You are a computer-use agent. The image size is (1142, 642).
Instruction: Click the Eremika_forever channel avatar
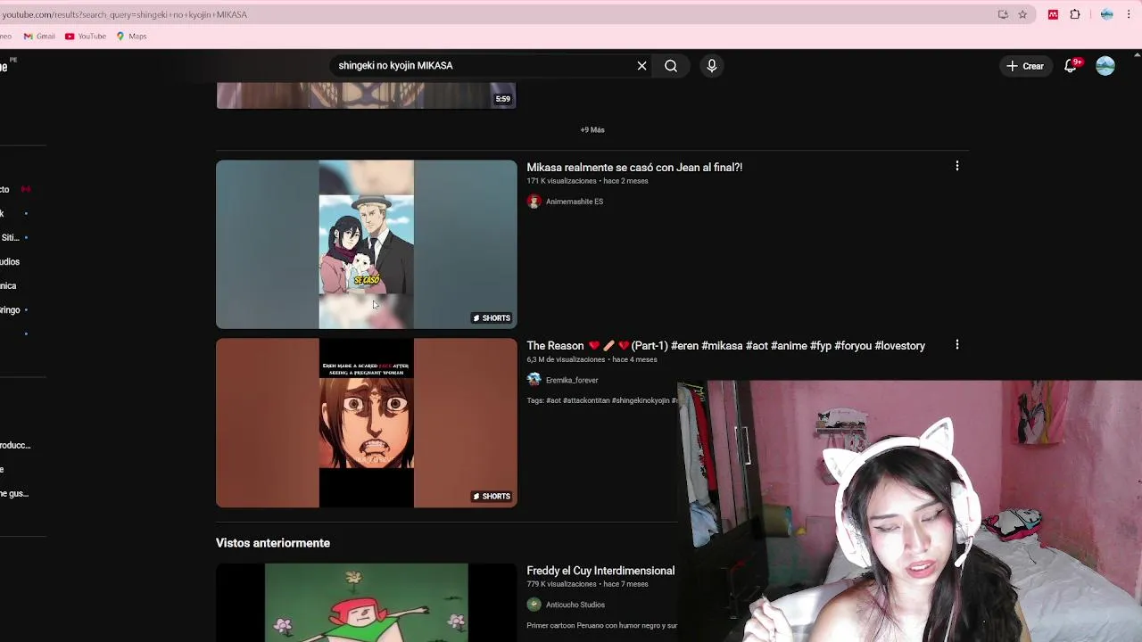[x=534, y=380]
